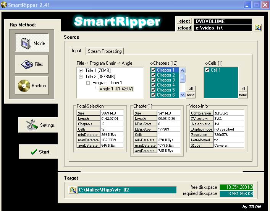Viewport: 270px width, 211px height.
Task: Click Chapter[1] LBA-Stop value 177903
Action: (x=169, y=129)
